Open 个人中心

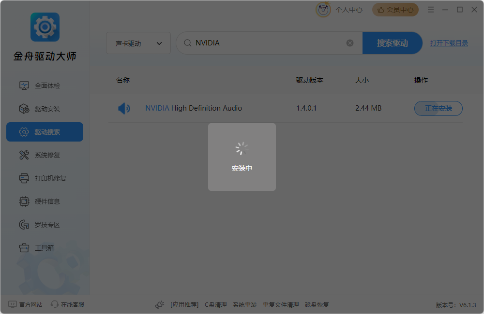[x=349, y=10]
